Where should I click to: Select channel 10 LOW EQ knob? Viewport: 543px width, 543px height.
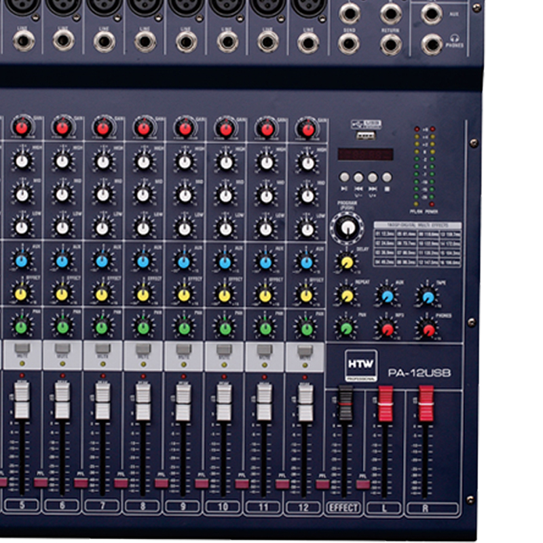click(x=225, y=229)
